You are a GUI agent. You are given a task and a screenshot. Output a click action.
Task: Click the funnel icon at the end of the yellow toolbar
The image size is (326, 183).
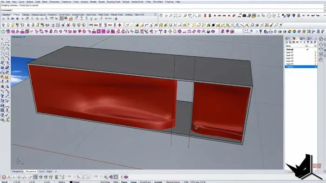coord(281,25)
